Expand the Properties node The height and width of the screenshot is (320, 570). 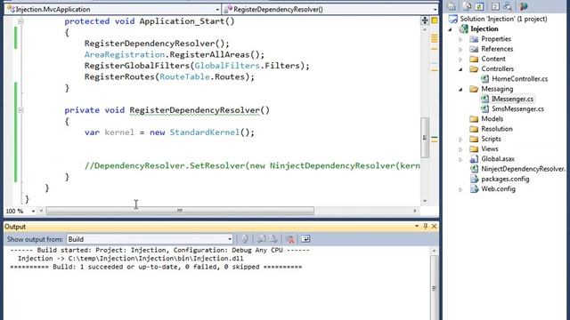pyautogui.click(x=460, y=39)
